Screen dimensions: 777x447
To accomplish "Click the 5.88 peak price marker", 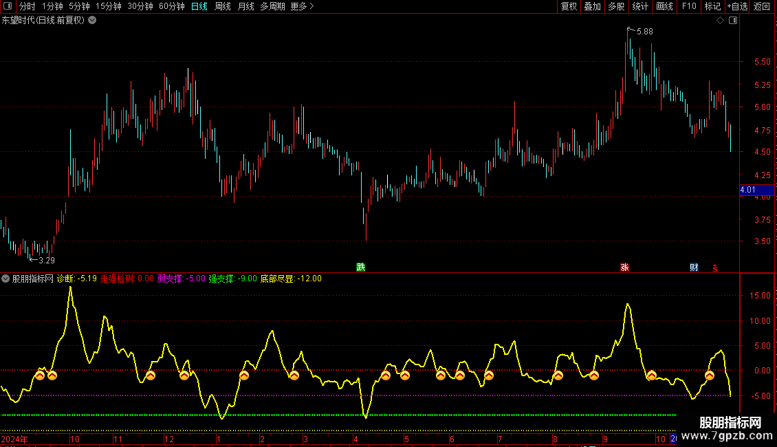I will (644, 32).
